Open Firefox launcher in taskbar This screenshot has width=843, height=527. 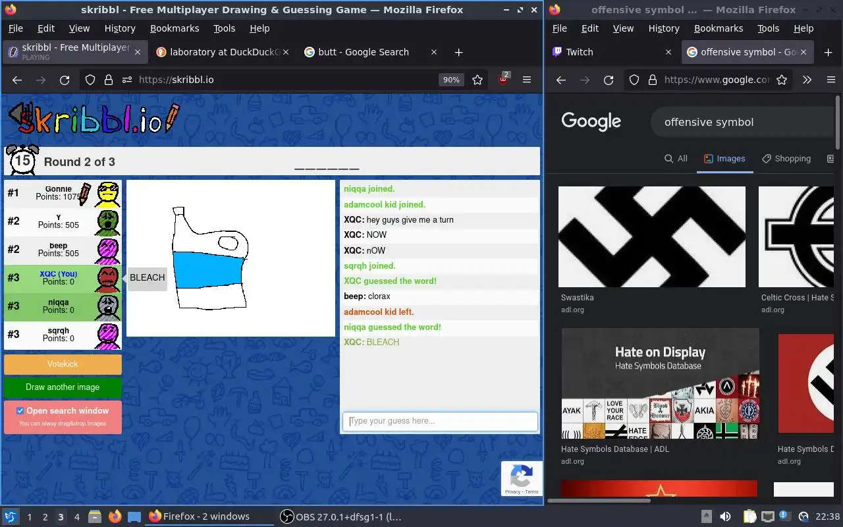click(115, 516)
